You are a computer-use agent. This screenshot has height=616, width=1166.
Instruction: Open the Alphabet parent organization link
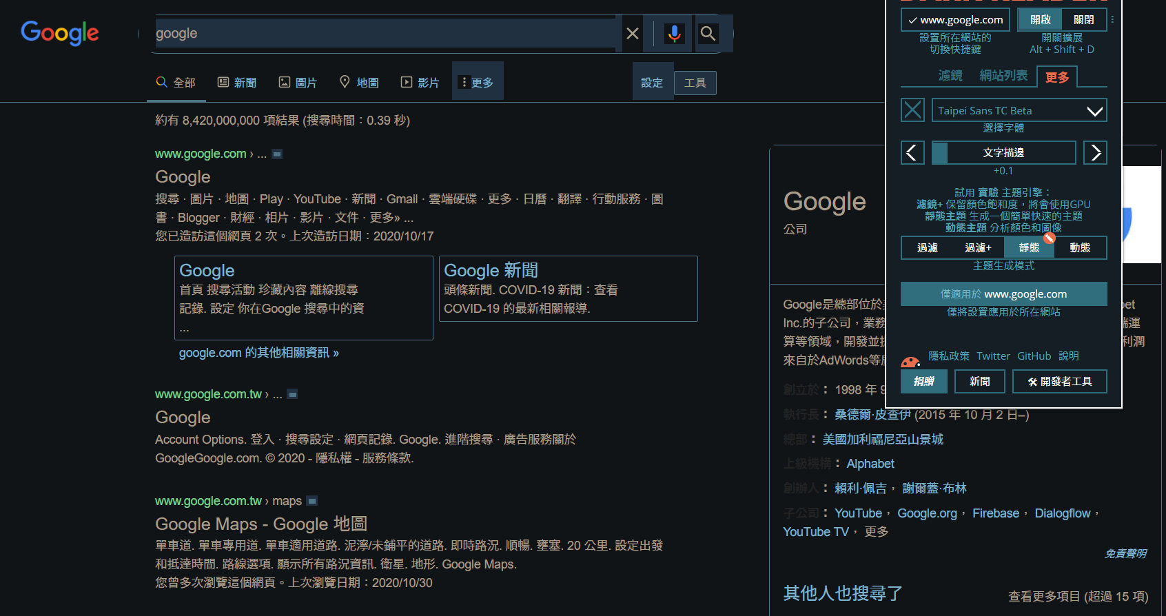tap(870, 464)
